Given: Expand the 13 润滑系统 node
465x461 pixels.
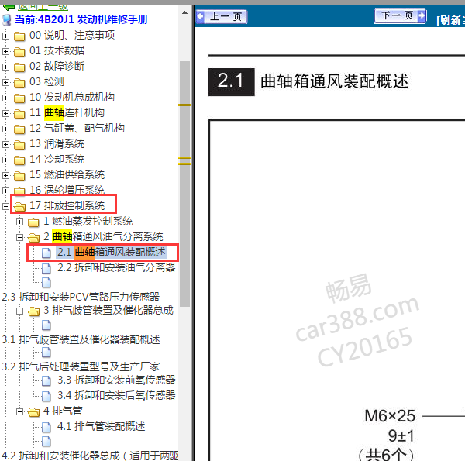Looking at the screenshot, I should [x=5, y=144].
